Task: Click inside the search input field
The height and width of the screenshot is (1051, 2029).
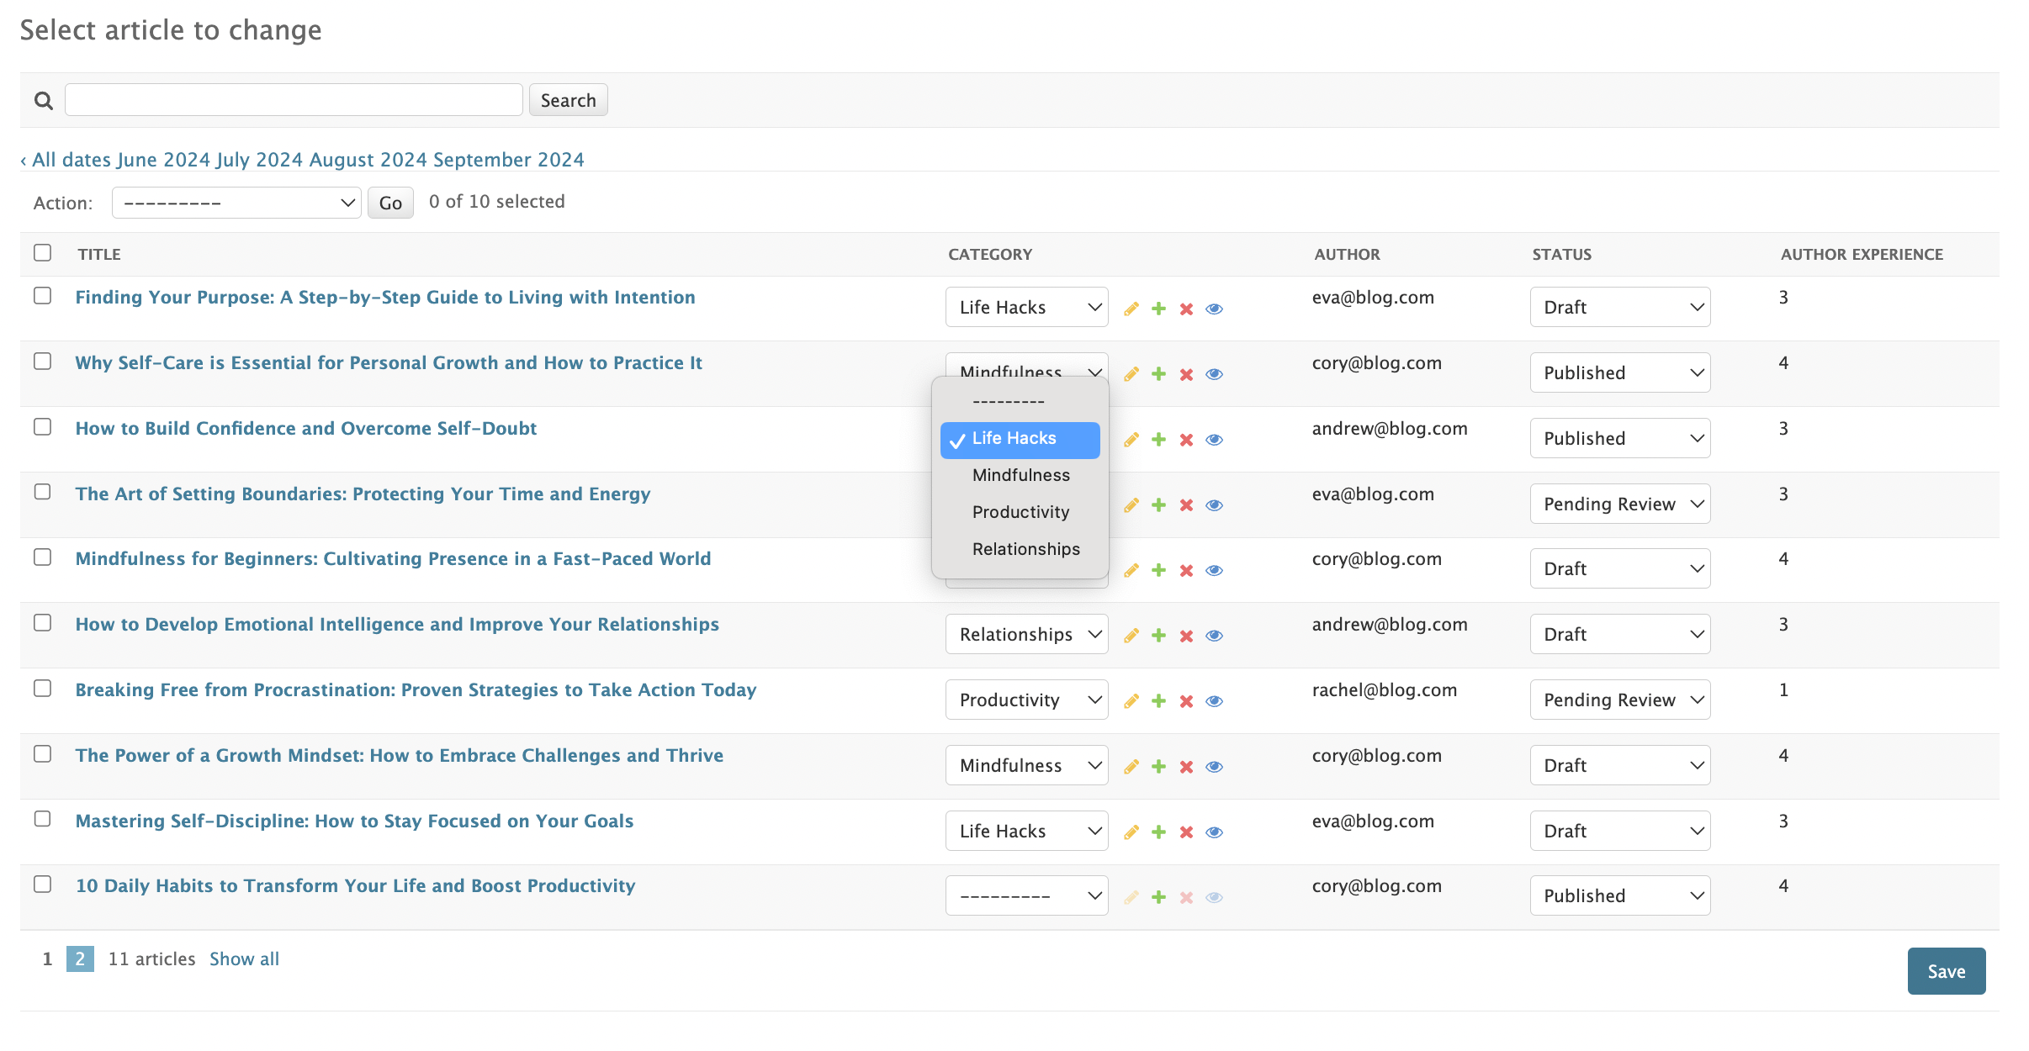Action: (293, 99)
